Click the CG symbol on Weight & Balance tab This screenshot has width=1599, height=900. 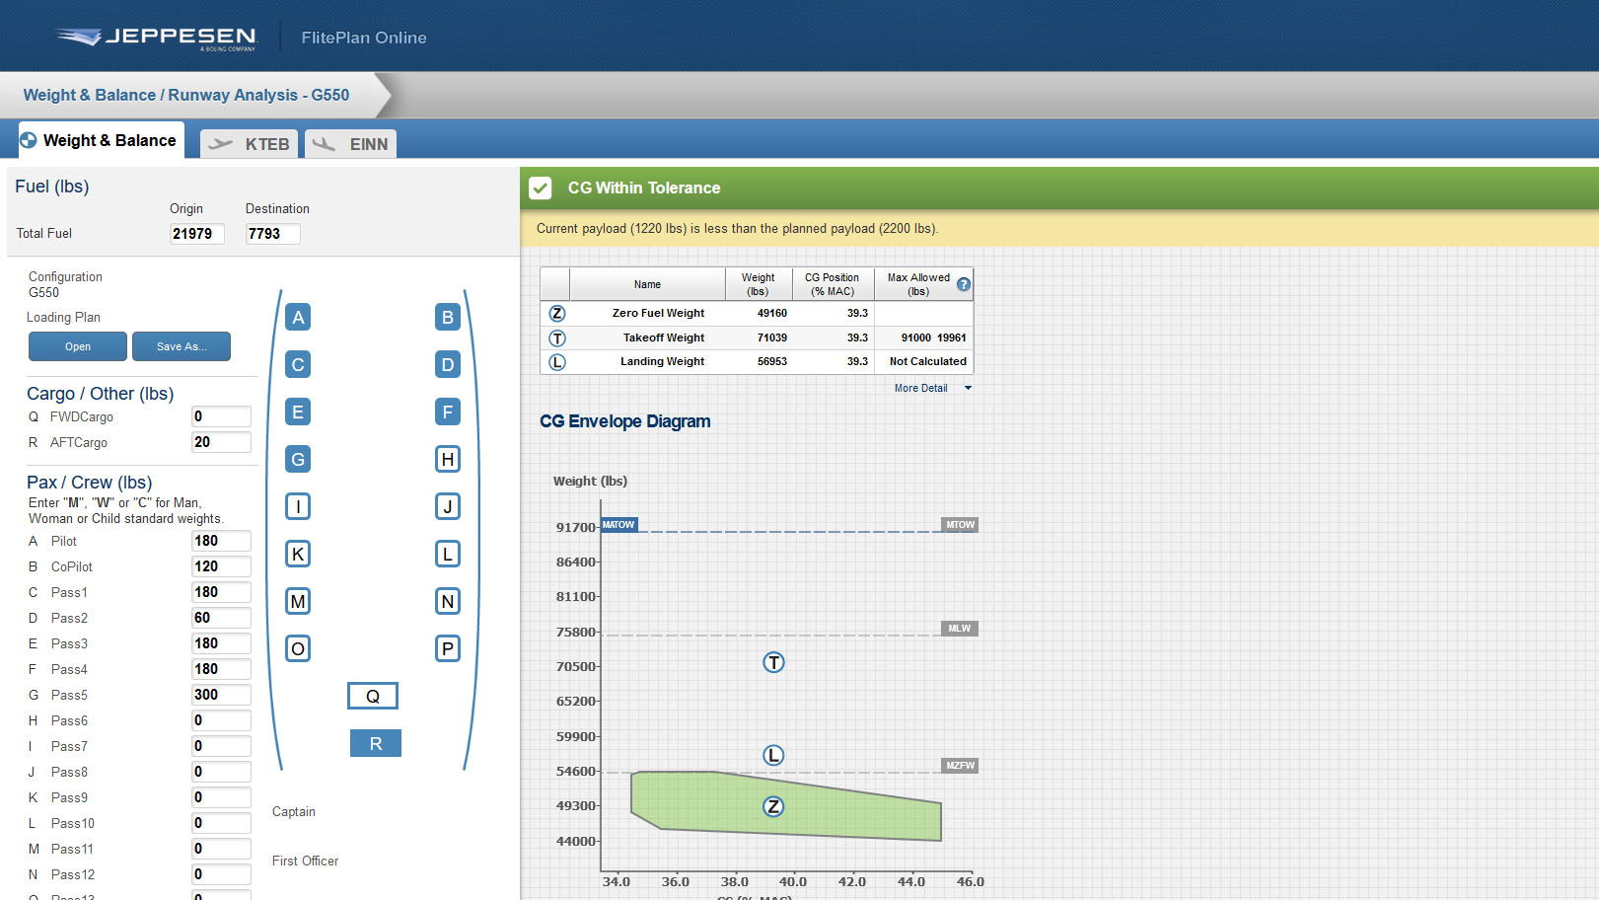pyautogui.click(x=28, y=139)
